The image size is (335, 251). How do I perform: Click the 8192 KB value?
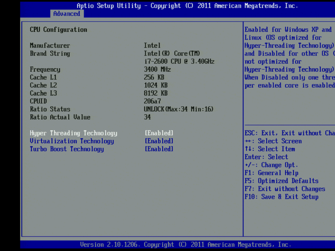point(156,93)
